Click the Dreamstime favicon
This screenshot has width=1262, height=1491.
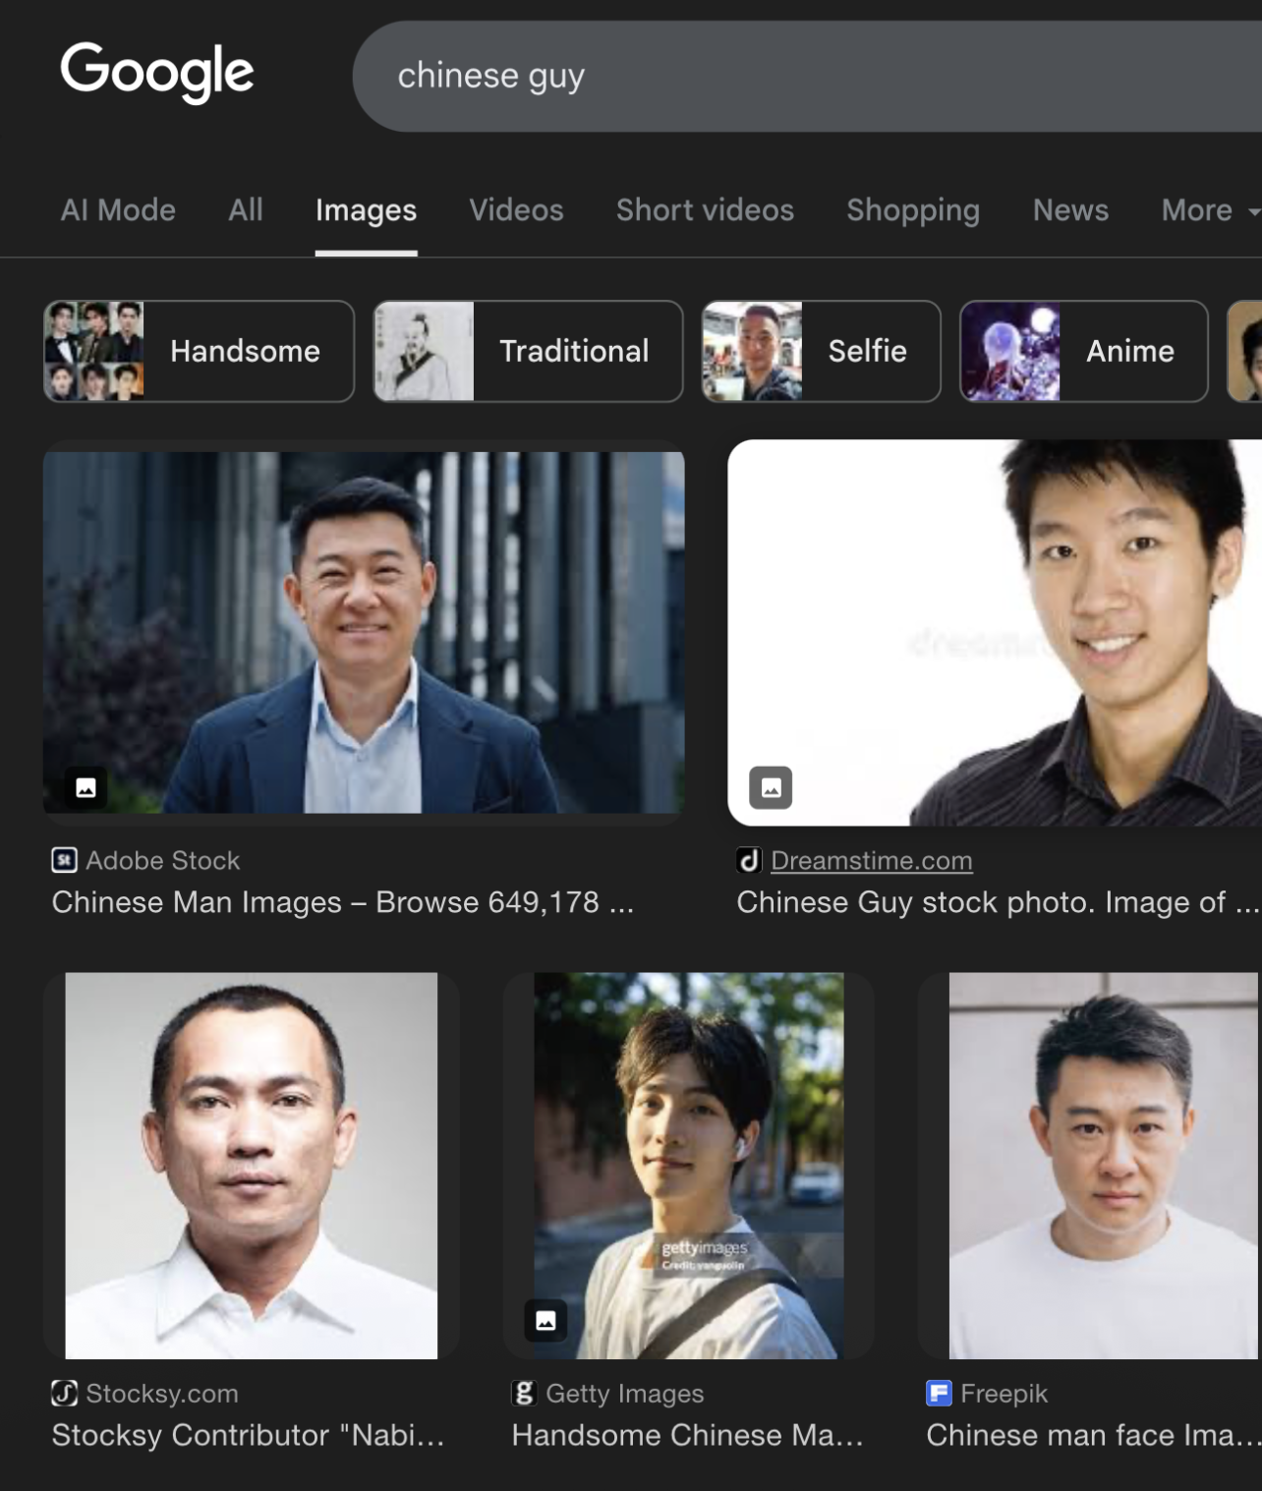coord(749,861)
